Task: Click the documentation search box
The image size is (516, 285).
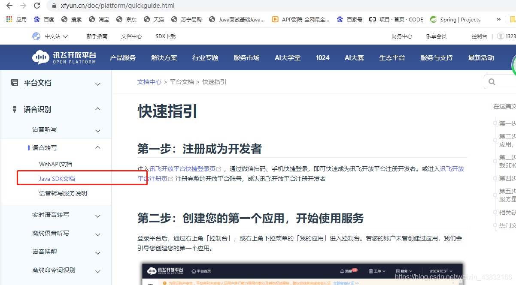Action: tap(500, 82)
